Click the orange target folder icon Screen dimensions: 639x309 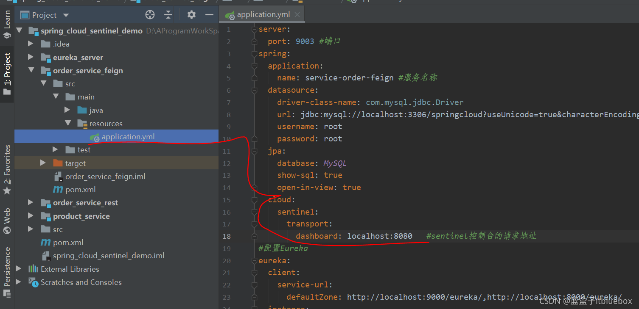pos(58,163)
